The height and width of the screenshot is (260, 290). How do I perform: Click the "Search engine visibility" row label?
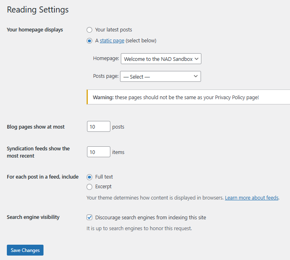point(33,217)
